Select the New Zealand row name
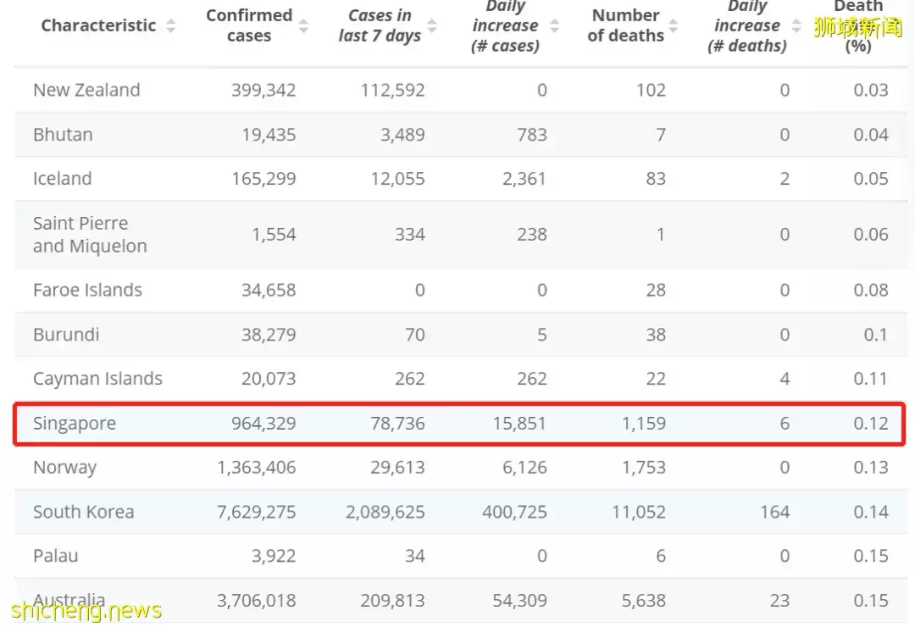The width and height of the screenshot is (915, 627). click(86, 90)
